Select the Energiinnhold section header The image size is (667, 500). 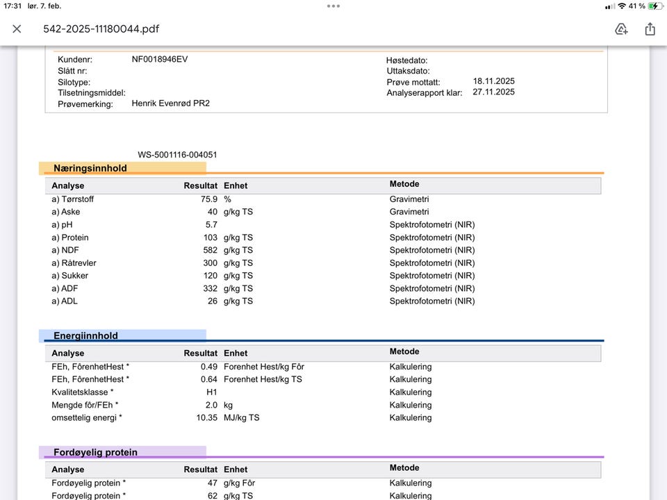85,335
